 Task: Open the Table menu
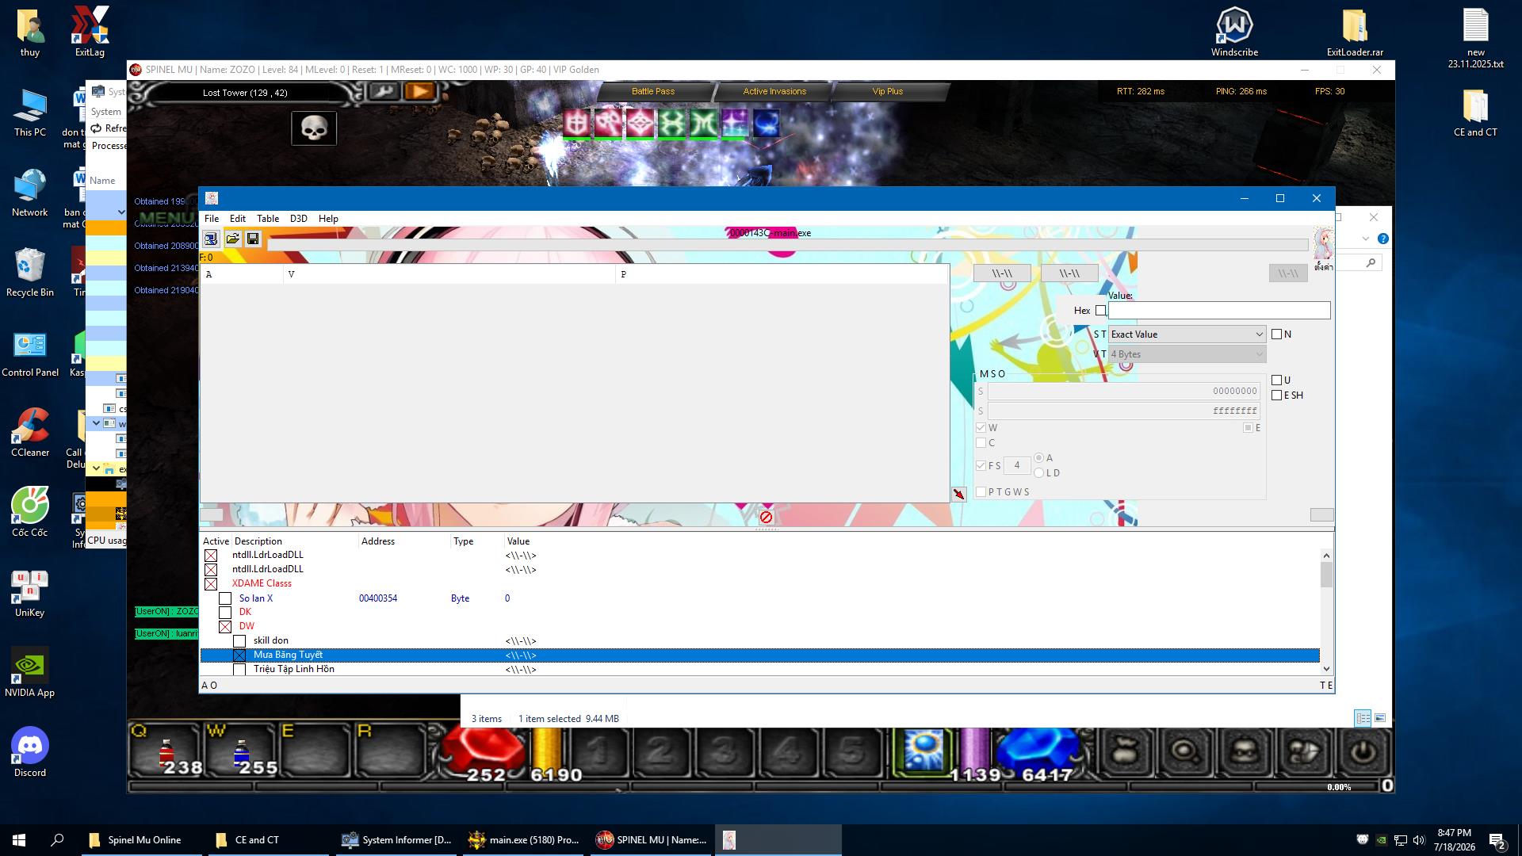(268, 219)
